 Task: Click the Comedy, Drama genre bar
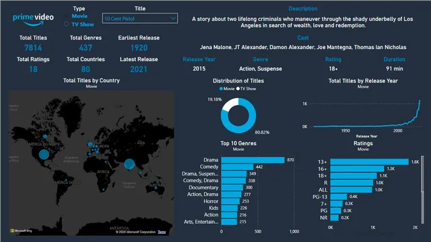click(x=234, y=181)
